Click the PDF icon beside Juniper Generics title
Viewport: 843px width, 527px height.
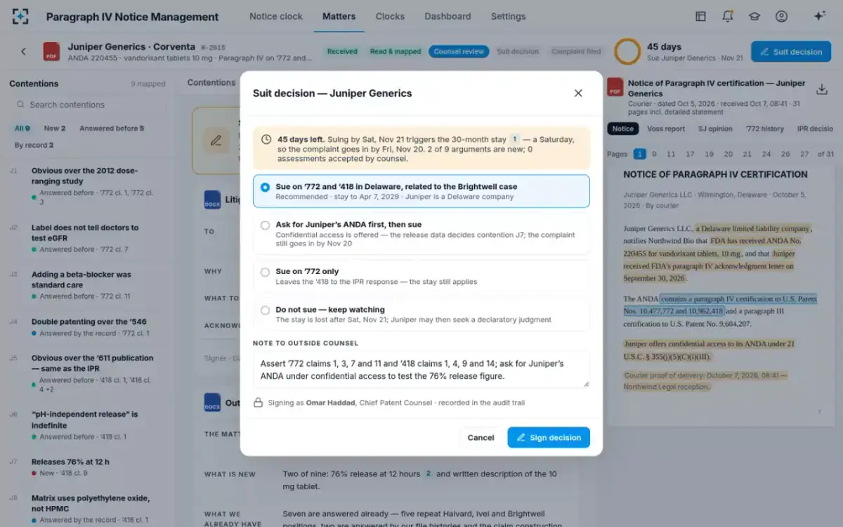click(x=51, y=51)
